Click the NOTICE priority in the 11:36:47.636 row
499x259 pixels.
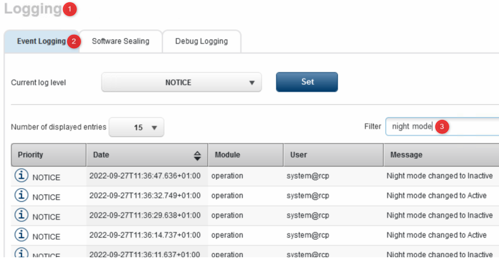tap(46, 177)
